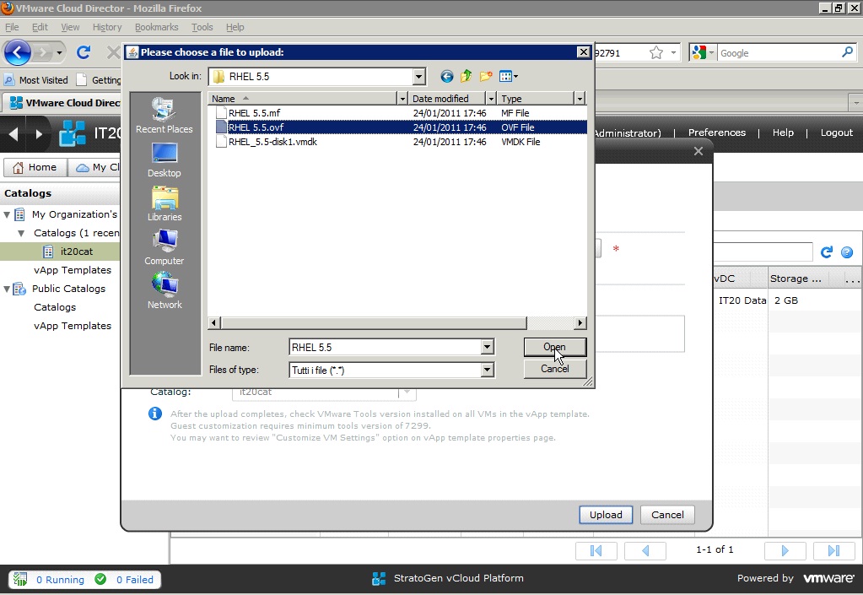Open Computer shortcut in dialog sidebar
863x595 pixels.
[x=164, y=247]
